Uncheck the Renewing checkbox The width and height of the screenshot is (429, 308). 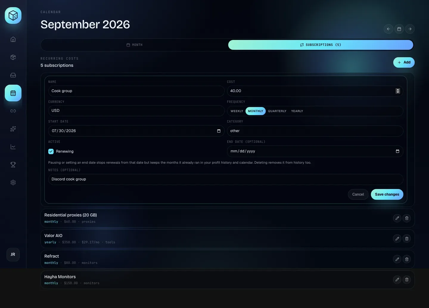coord(51,151)
